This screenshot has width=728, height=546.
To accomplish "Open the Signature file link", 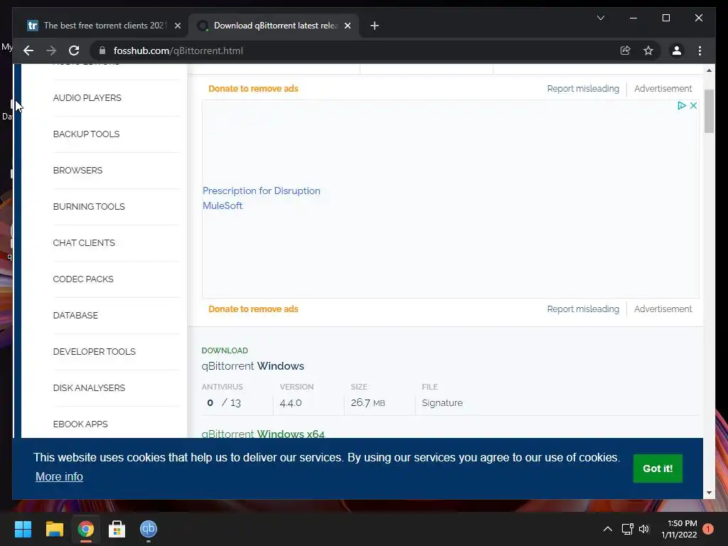I will click(442, 403).
